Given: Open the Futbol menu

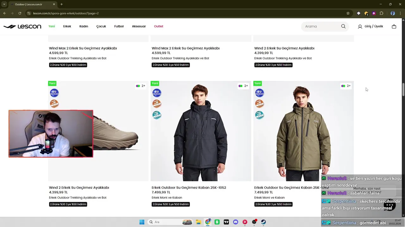Looking at the screenshot, I should click(119, 26).
